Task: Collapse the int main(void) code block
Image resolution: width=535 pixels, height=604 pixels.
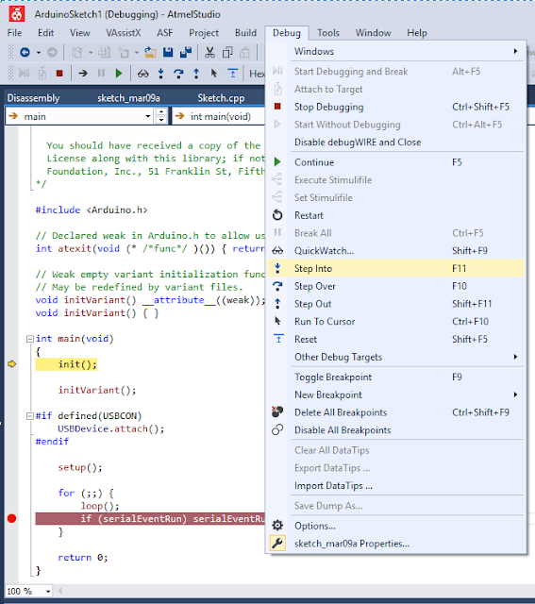Action: (29, 339)
